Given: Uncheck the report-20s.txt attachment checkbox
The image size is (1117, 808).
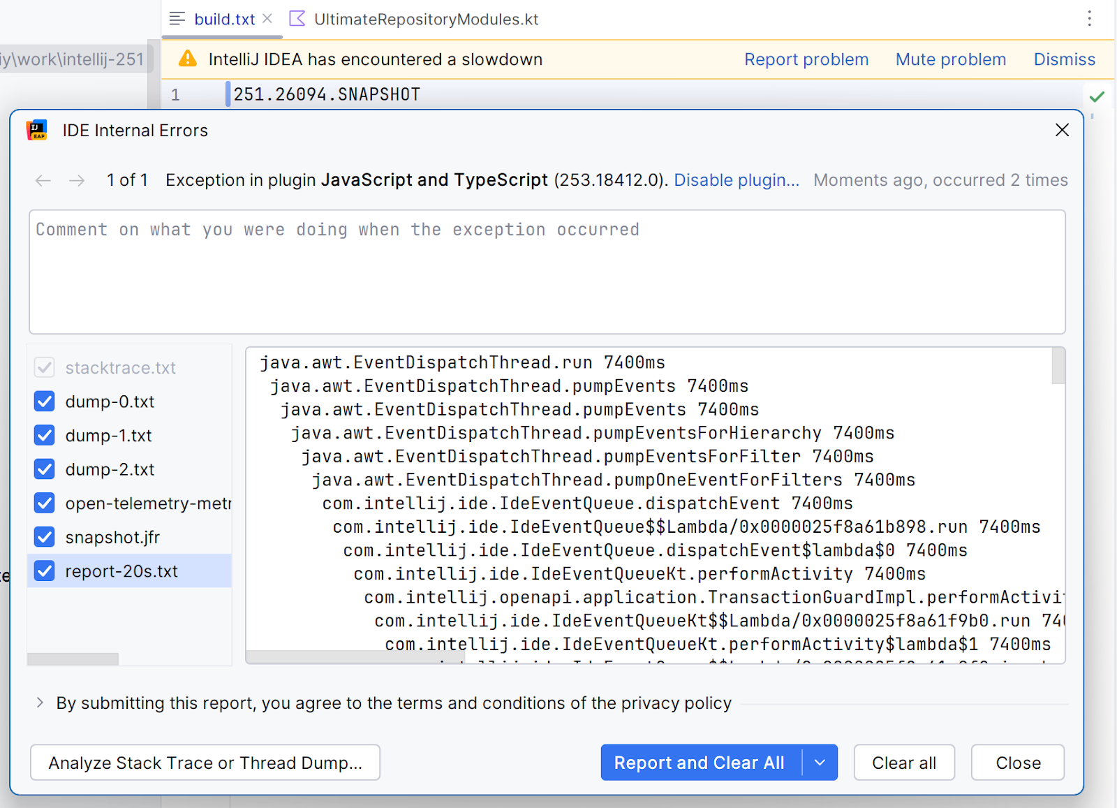Looking at the screenshot, I should click(x=45, y=571).
